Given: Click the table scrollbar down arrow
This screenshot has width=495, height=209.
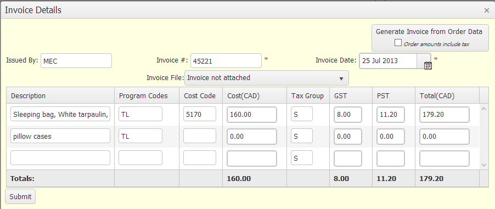Looking at the screenshot, I should tap(484, 165).
